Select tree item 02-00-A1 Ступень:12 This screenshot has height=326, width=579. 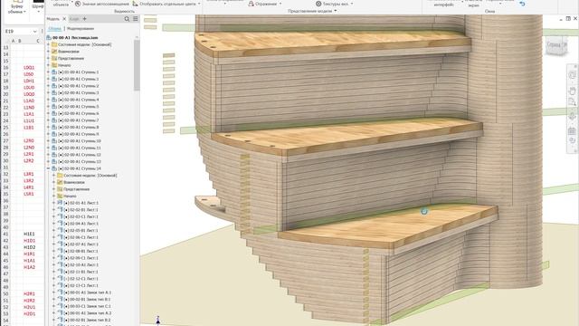coord(80,155)
